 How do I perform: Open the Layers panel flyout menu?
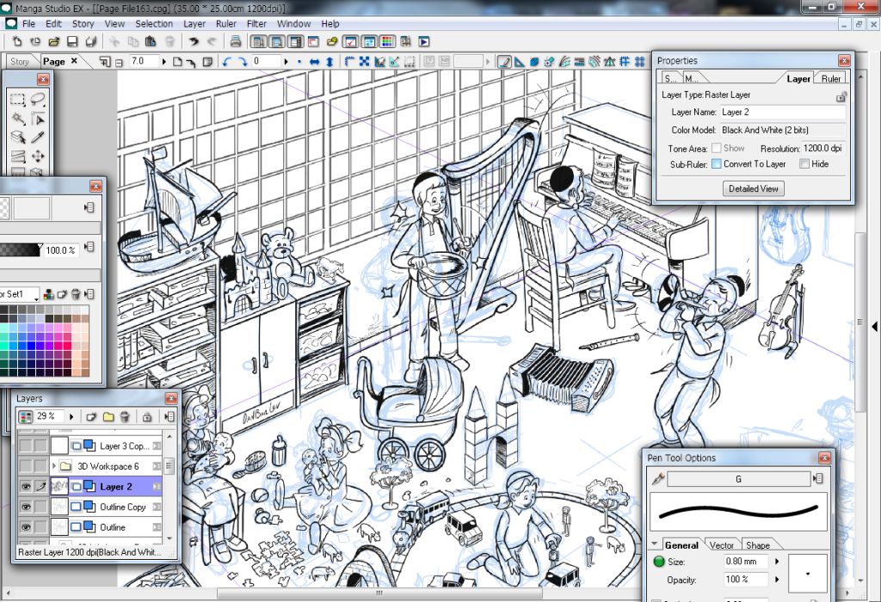click(x=169, y=417)
